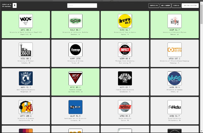Click the WWVU U92 Moose logo
Viewport: 203px width, 133px height.
click(26, 78)
